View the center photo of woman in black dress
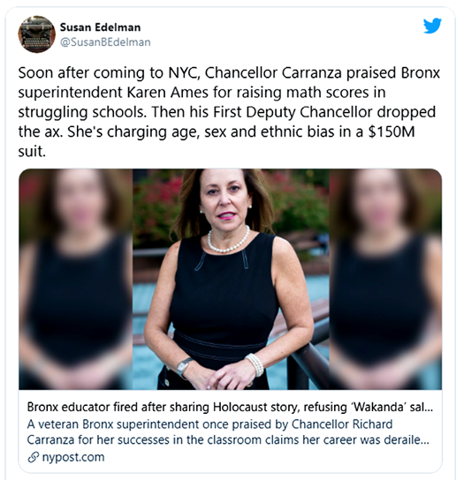464x480 pixels. tap(231, 279)
